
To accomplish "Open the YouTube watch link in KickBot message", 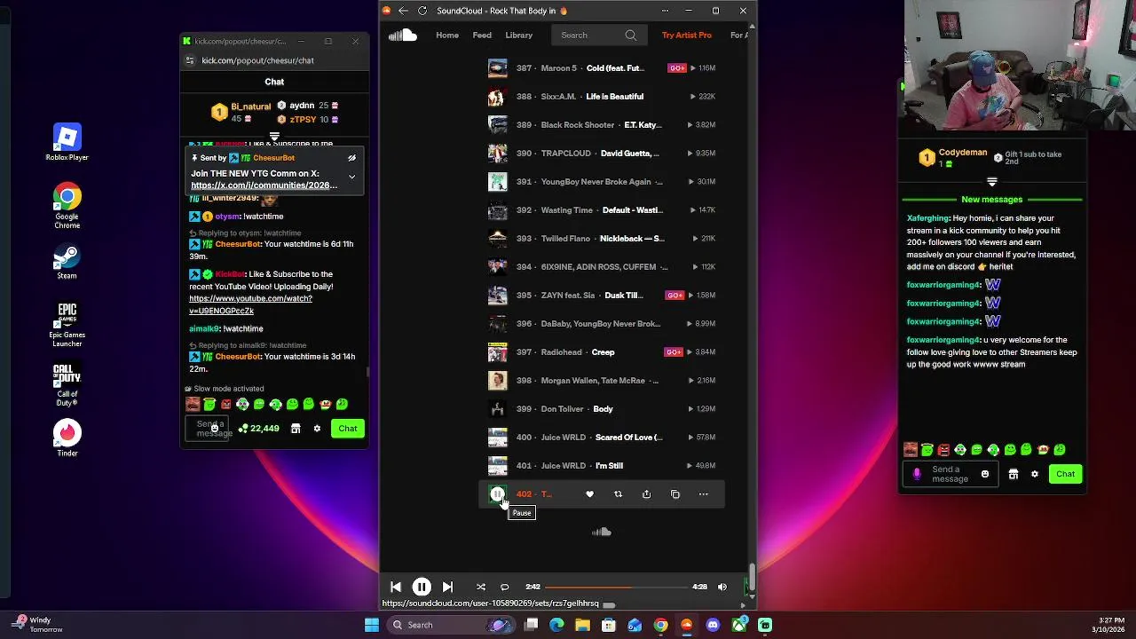I will coord(250,304).
